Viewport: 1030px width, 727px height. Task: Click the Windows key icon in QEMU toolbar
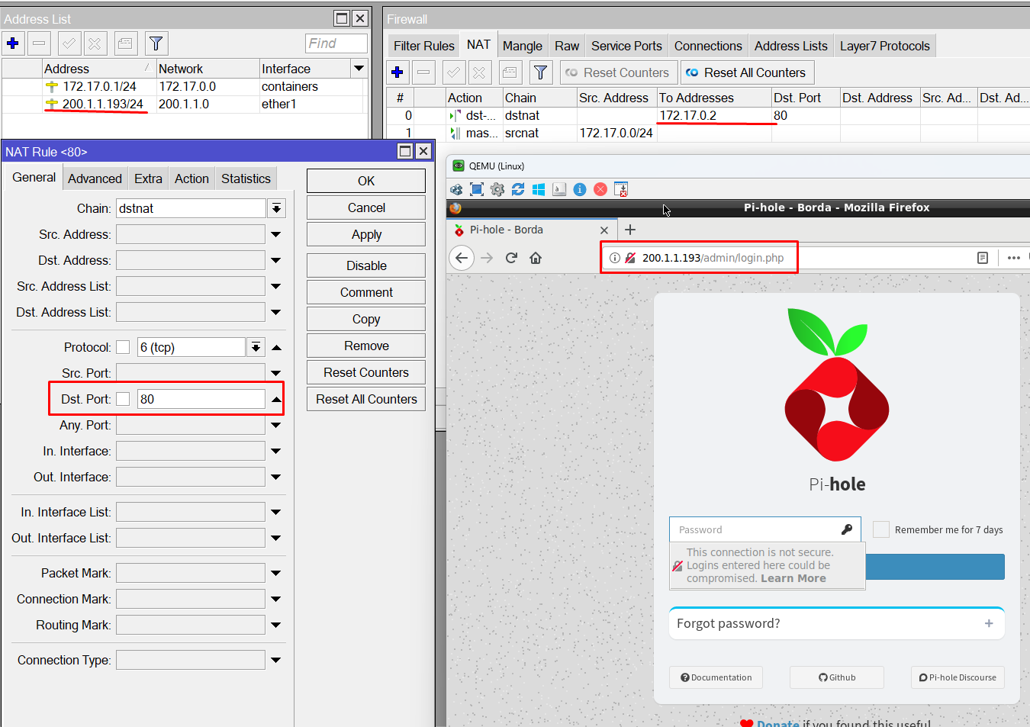click(539, 189)
